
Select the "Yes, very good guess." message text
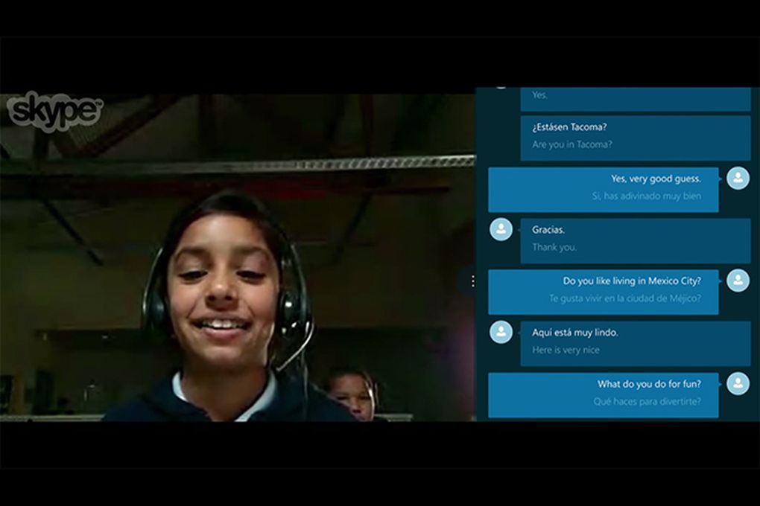[x=656, y=179]
